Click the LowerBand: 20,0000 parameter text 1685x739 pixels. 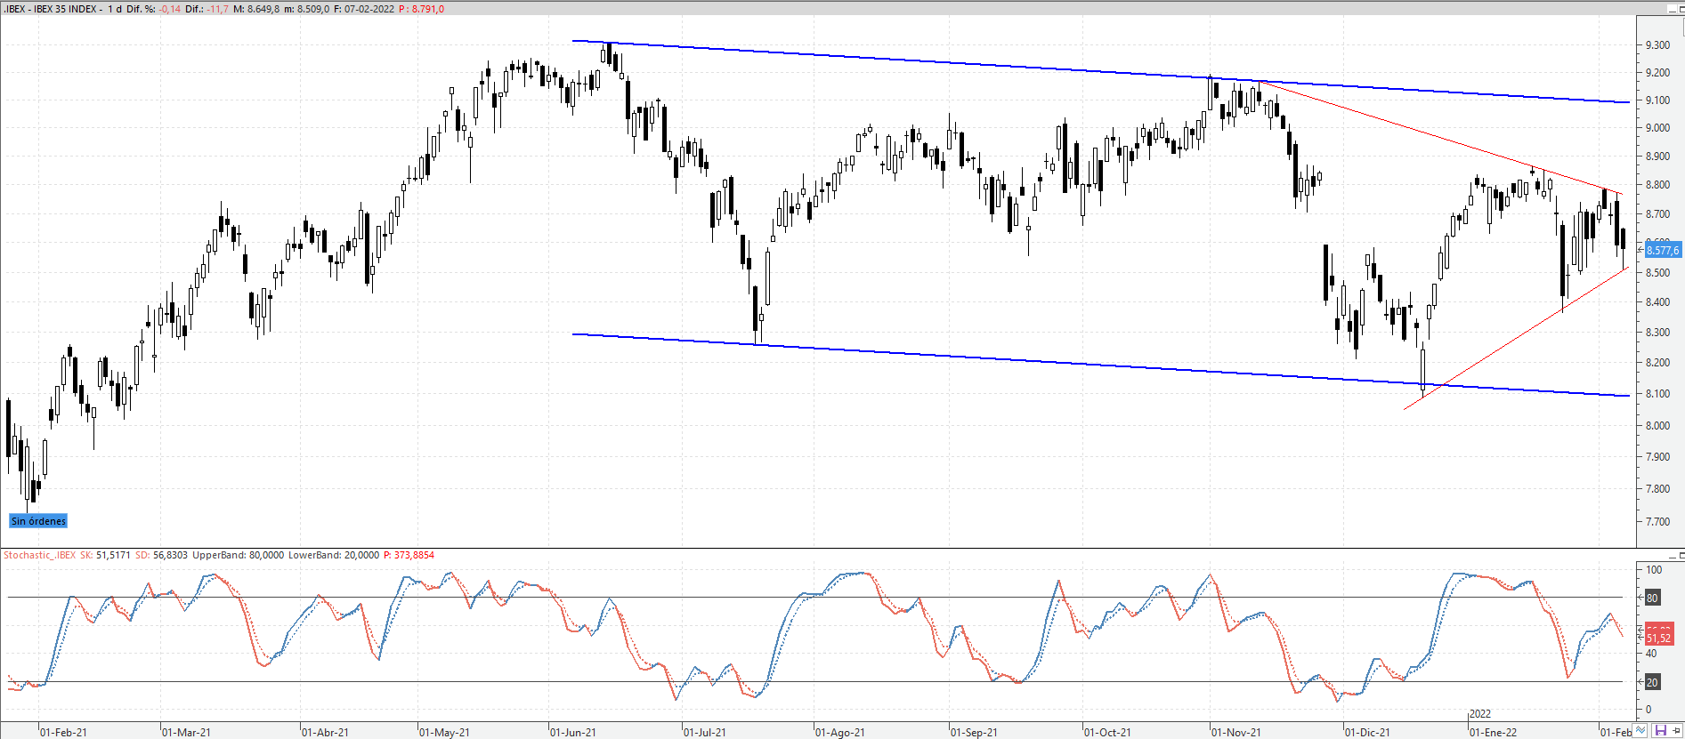(334, 555)
